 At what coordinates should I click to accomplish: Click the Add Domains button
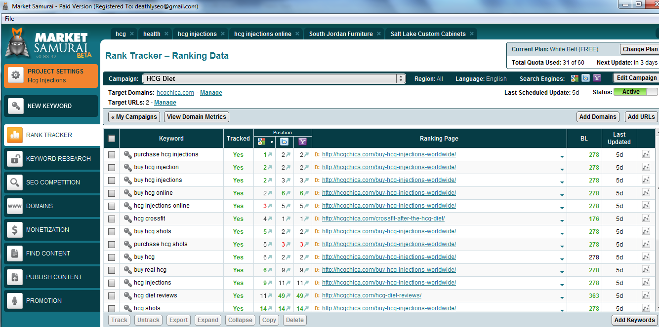click(x=598, y=117)
